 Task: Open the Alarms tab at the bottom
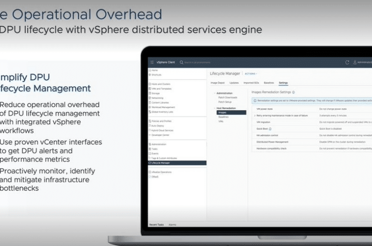[172, 225]
